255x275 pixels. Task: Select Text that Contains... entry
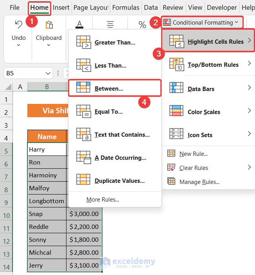click(x=115, y=134)
